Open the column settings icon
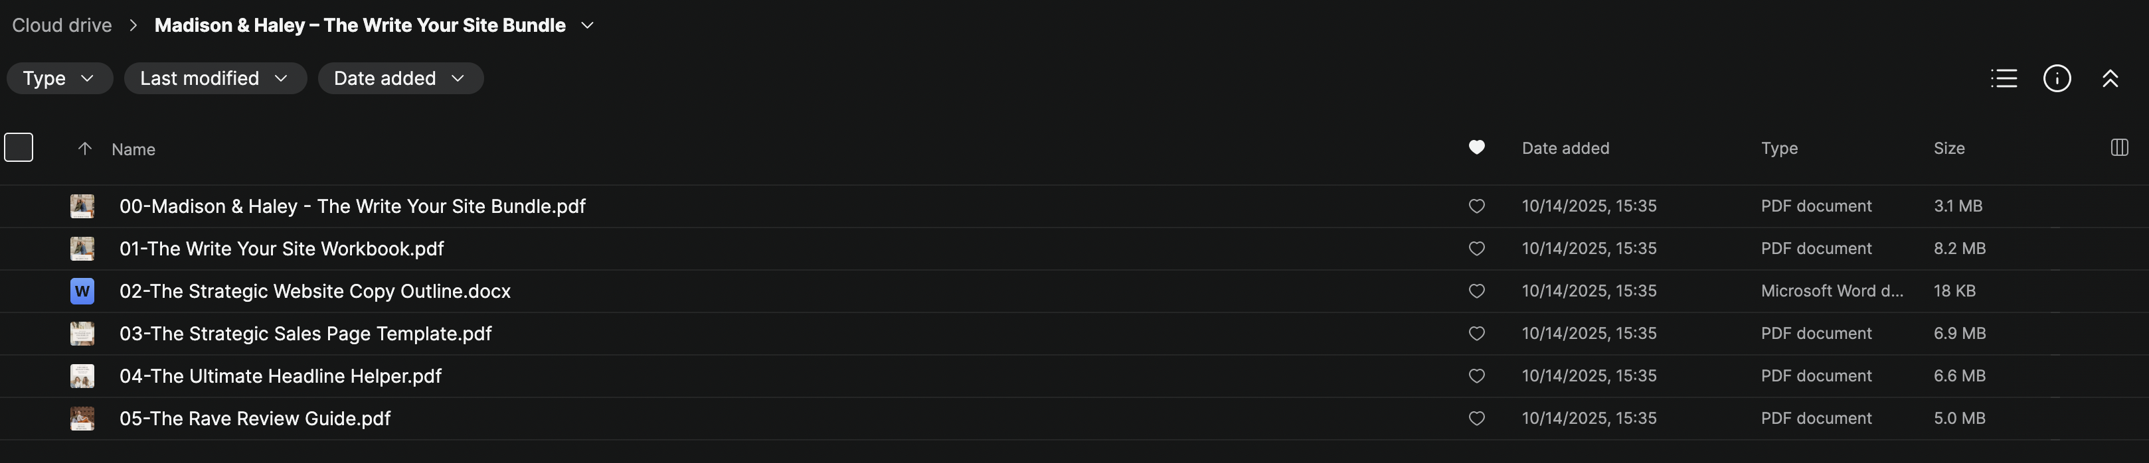Screen dimensions: 2149x463 [2119, 148]
